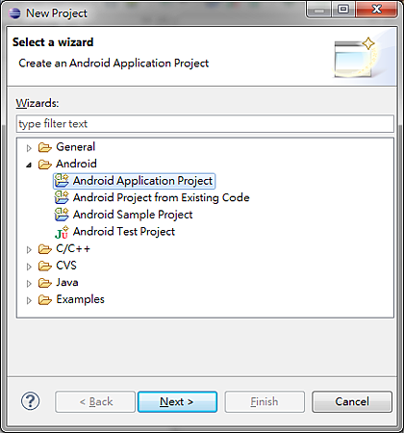Expand the C/C++ category
The height and width of the screenshot is (433, 404).
pos(29,249)
